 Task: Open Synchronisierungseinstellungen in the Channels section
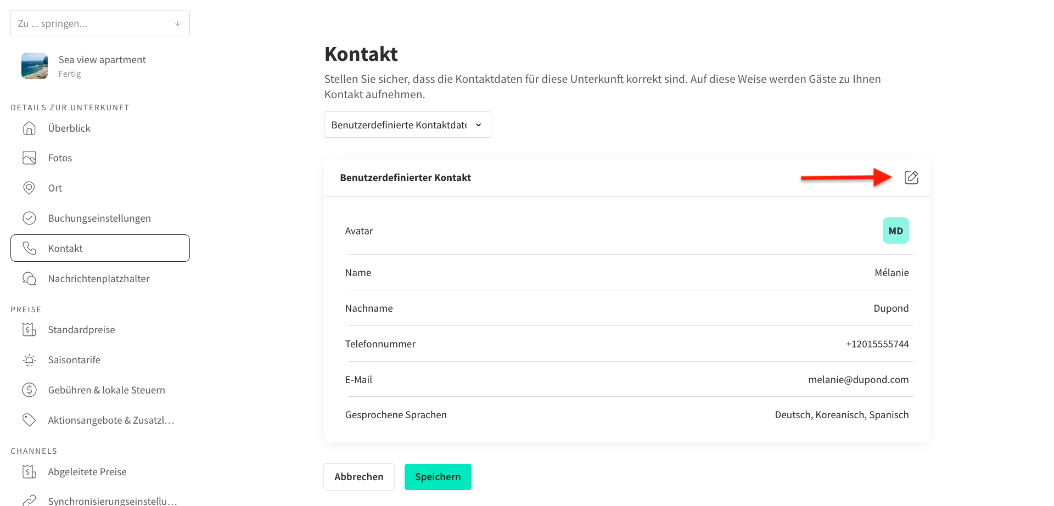click(100, 500)
